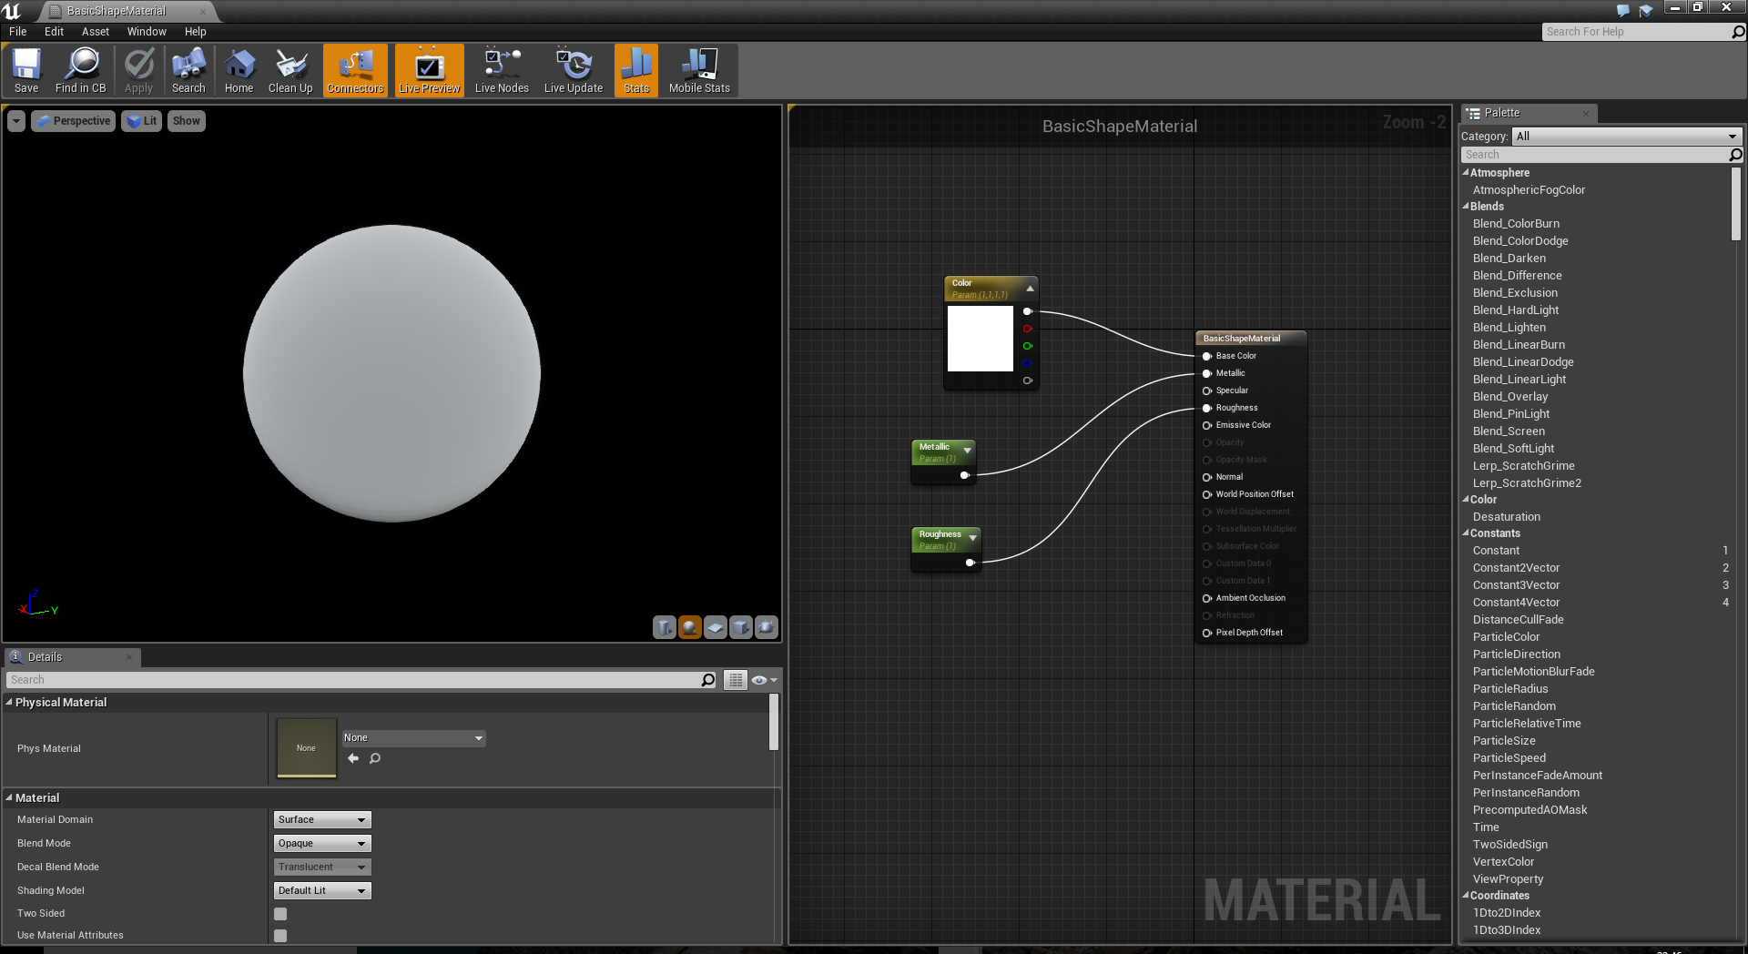Toggle Live Preview in toolbar
The image size is (1748, 954).
[429, 70]
